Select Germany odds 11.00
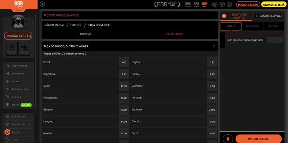 point(212,86)
